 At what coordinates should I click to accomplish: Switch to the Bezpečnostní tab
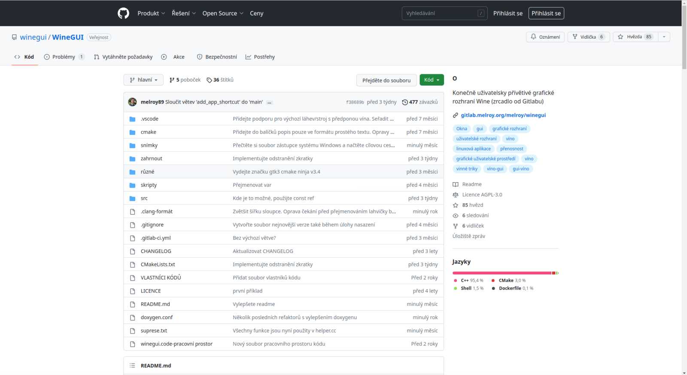click(217, 57)
